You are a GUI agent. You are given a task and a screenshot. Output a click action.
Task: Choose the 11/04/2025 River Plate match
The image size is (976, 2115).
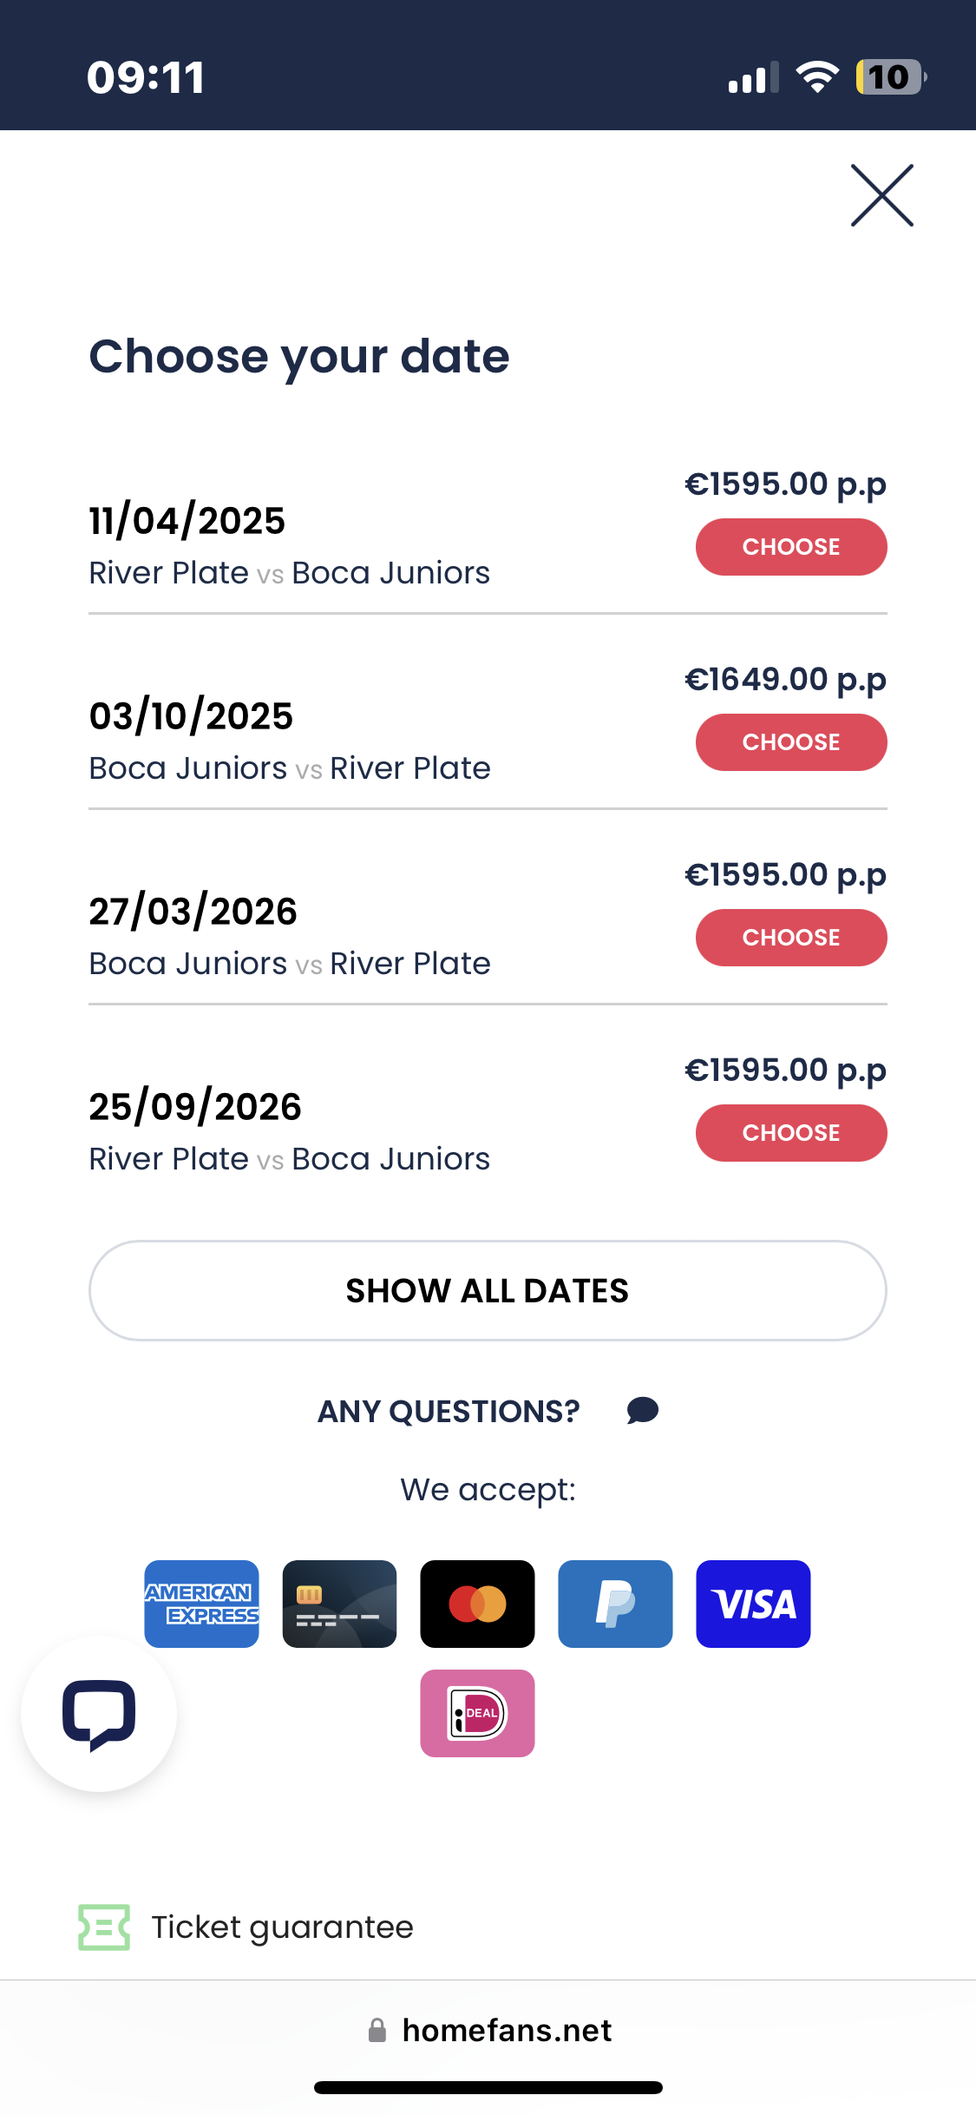[790, 547]
